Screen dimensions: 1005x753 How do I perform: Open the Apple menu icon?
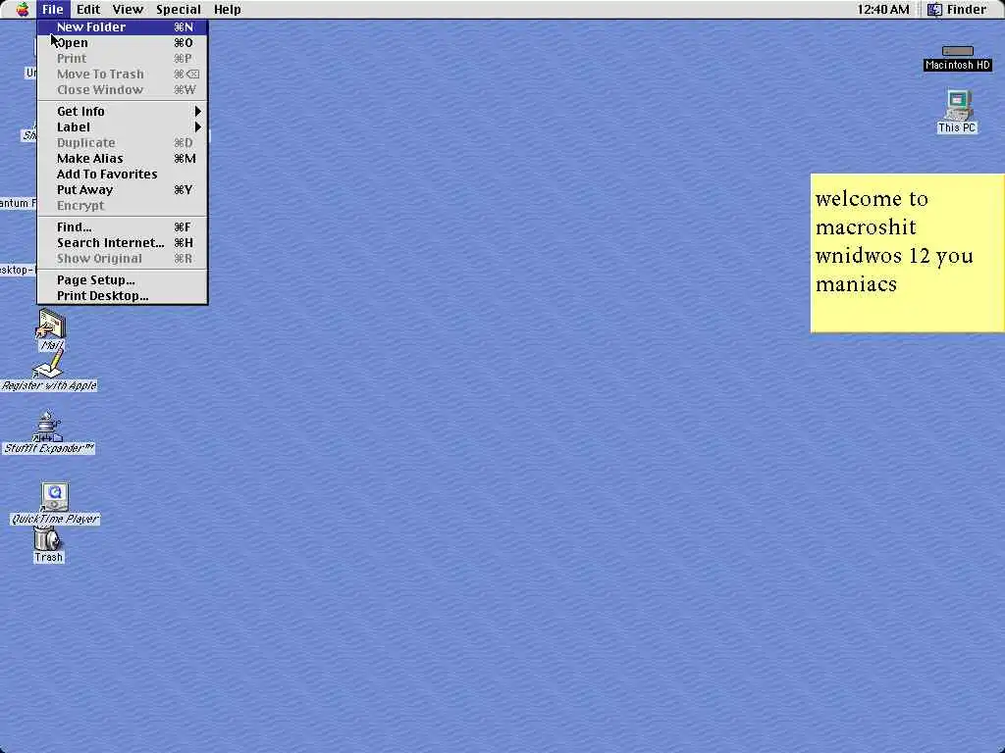click(23, 9)
